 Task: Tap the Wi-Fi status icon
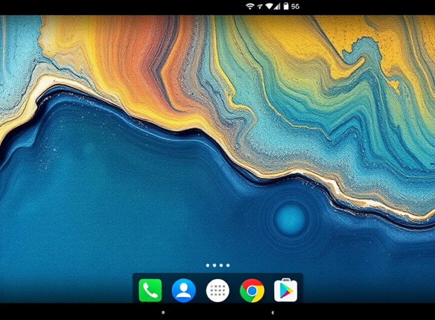[250, 7]
